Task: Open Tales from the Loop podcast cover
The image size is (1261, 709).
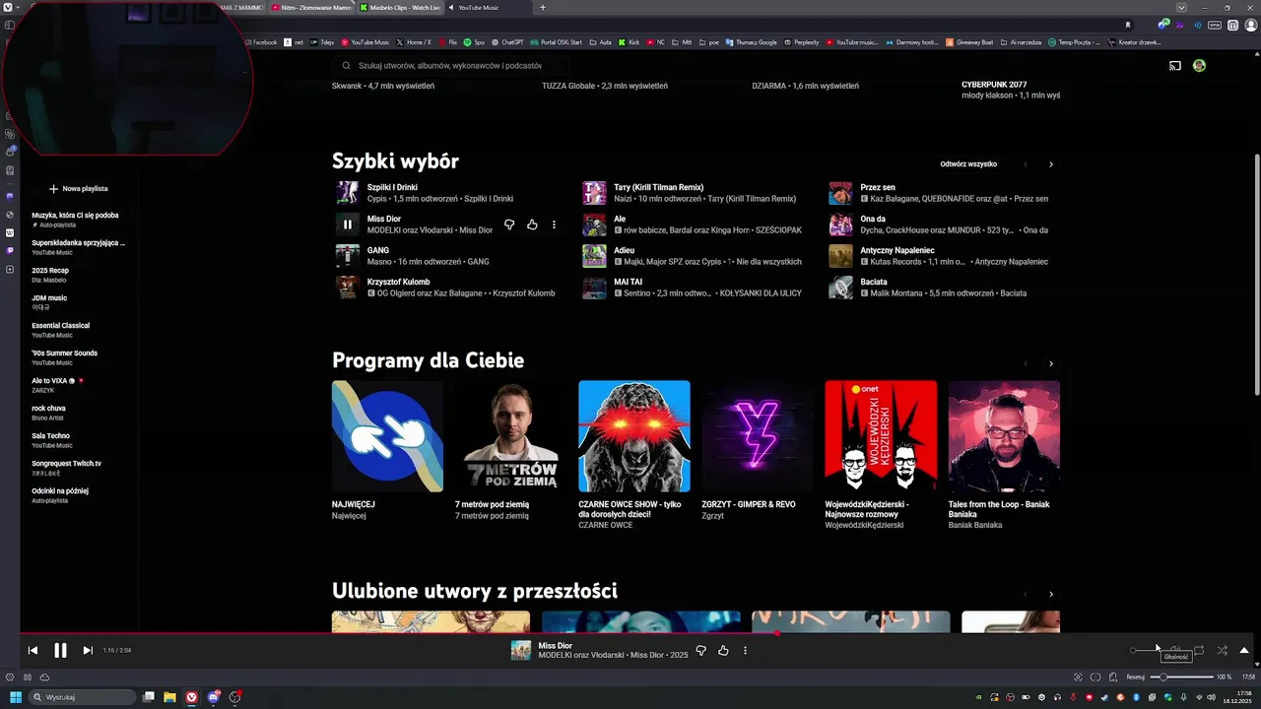Action: point(1004,436)
